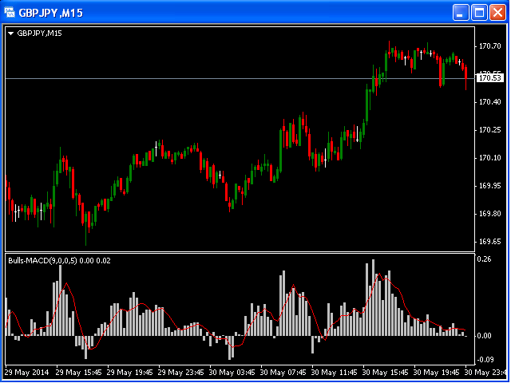Image resolution: width=511 pixels, height=383 pixels.
Task: Click the 169.95 price scale value
Action: (x=489, y=186)
